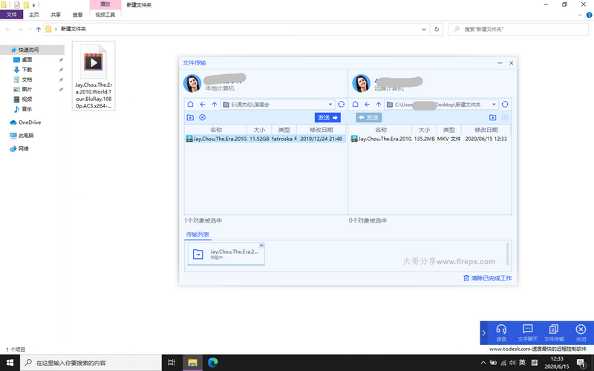The image size is (594, 371).
Task: Show hidden system tray icons
Action: point(483,363)
